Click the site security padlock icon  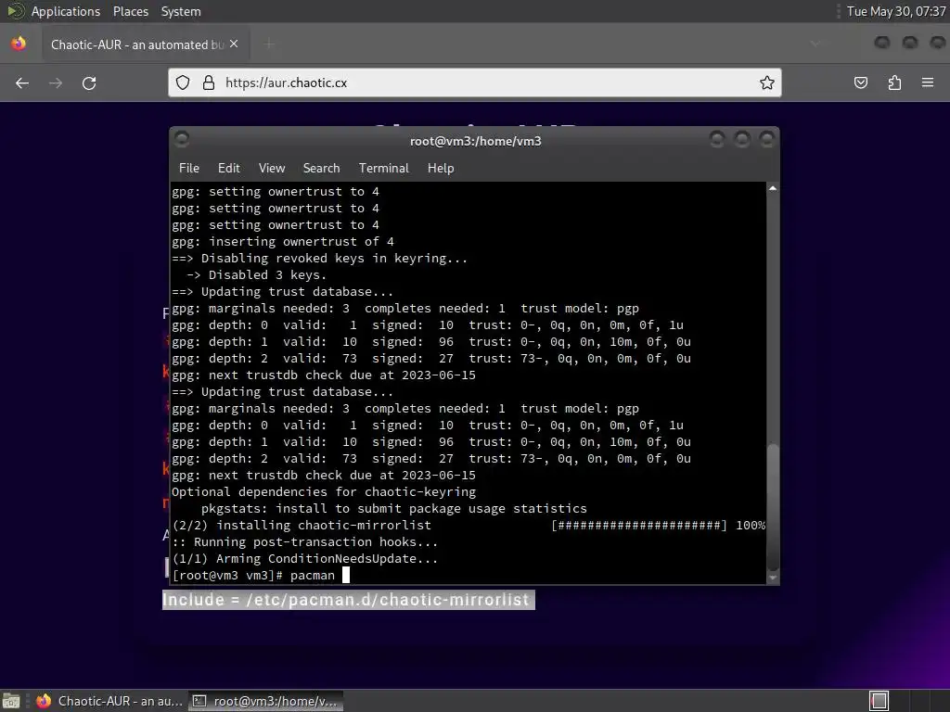tap(209, 83)
